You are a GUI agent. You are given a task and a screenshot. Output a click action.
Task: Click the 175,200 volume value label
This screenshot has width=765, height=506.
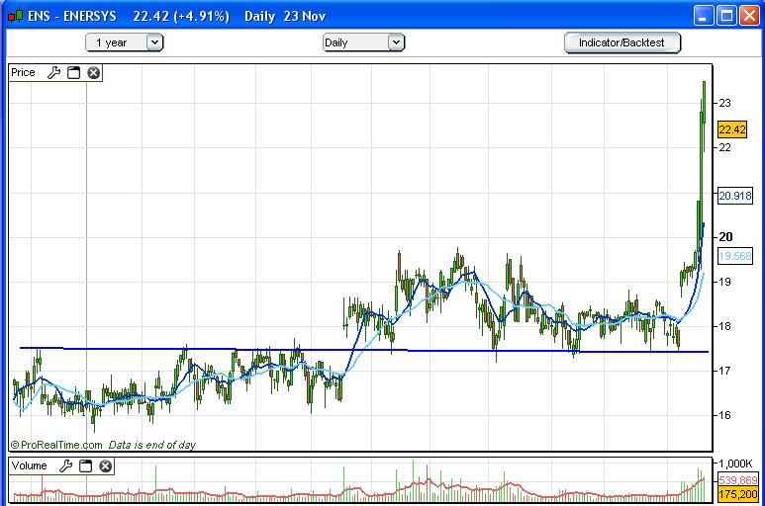(738, 494)
